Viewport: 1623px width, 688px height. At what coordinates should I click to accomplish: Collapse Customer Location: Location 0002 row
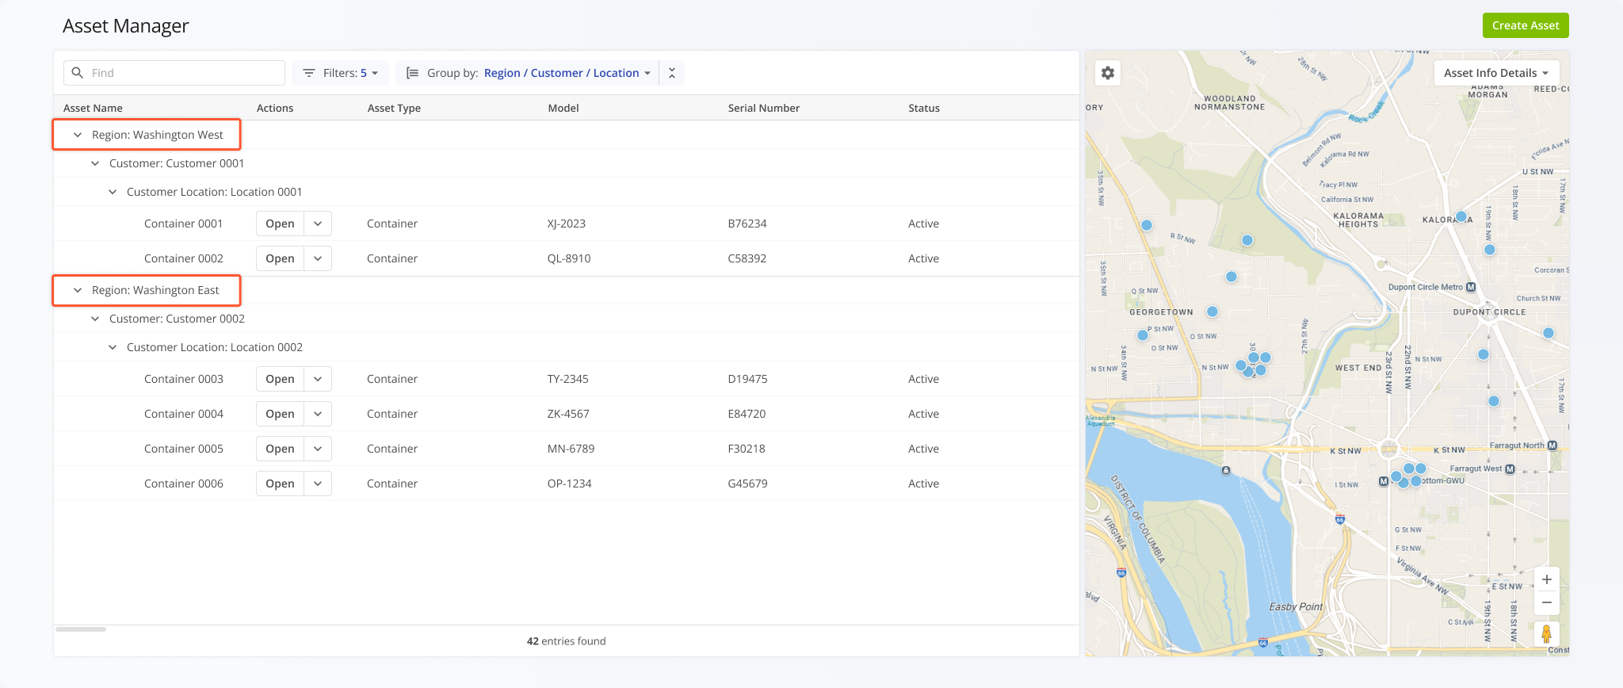coord(113,347)
